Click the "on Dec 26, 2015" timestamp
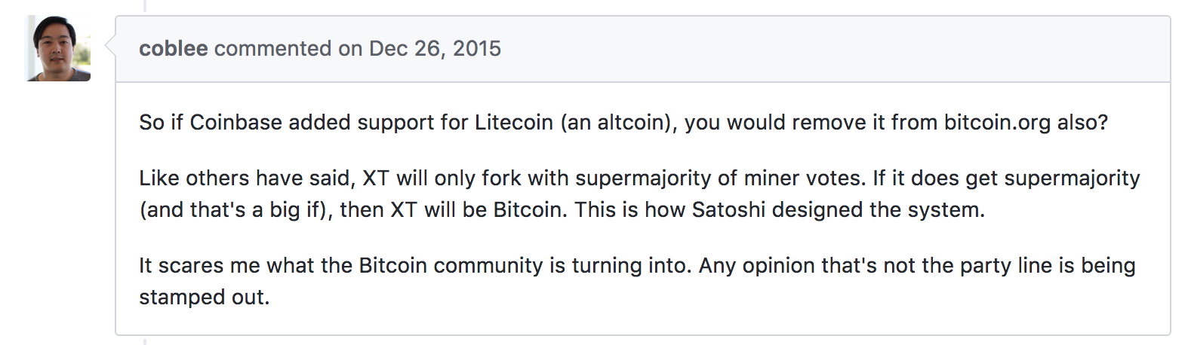 [420, 48]
